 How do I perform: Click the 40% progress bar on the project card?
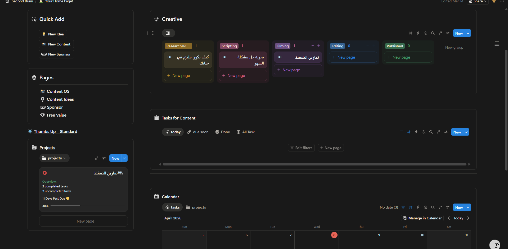65,206
